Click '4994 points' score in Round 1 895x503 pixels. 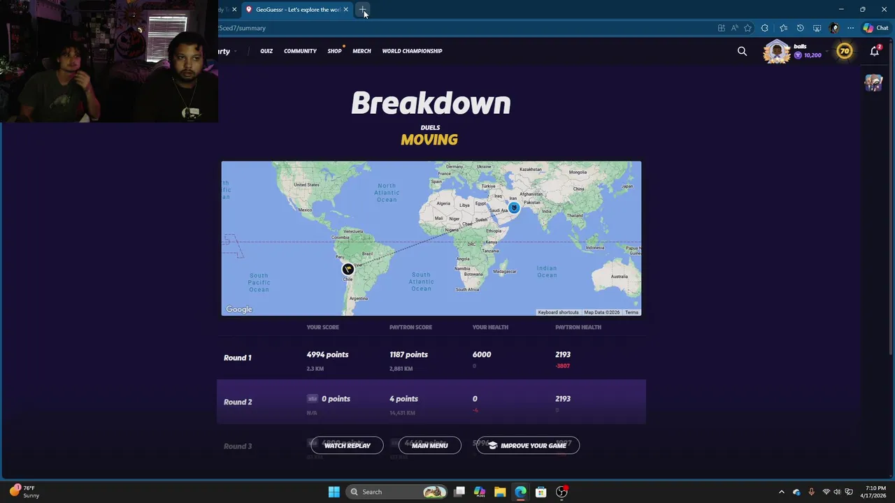click(327, 355)
